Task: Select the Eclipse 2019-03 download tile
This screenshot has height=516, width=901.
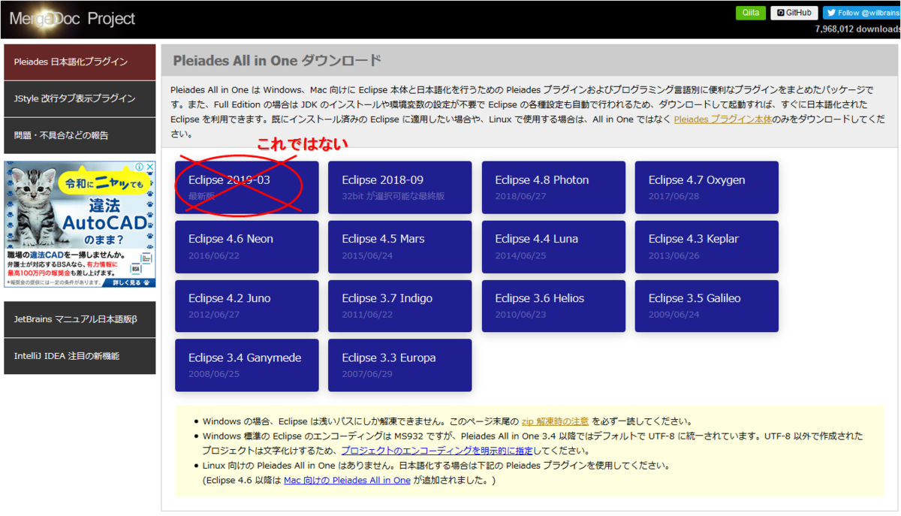Action: point(247,187)
